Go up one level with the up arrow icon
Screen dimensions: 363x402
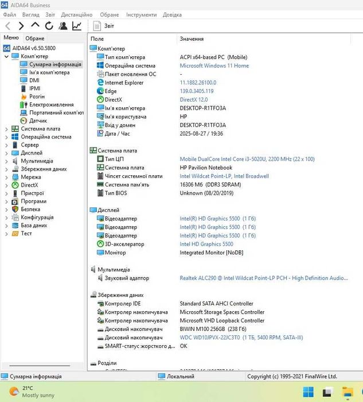35,25
